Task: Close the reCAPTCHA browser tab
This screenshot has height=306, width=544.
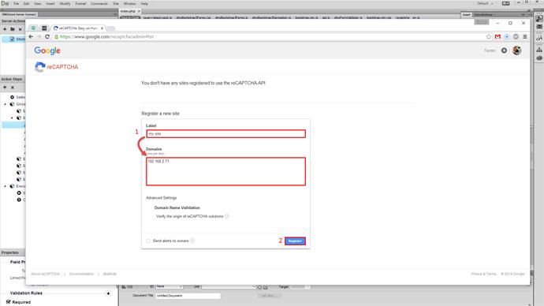Action: [102, 28]
